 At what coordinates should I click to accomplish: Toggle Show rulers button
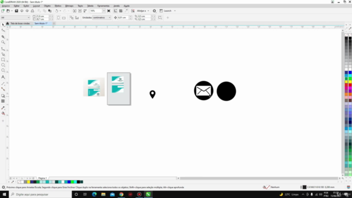pos(116,11)
